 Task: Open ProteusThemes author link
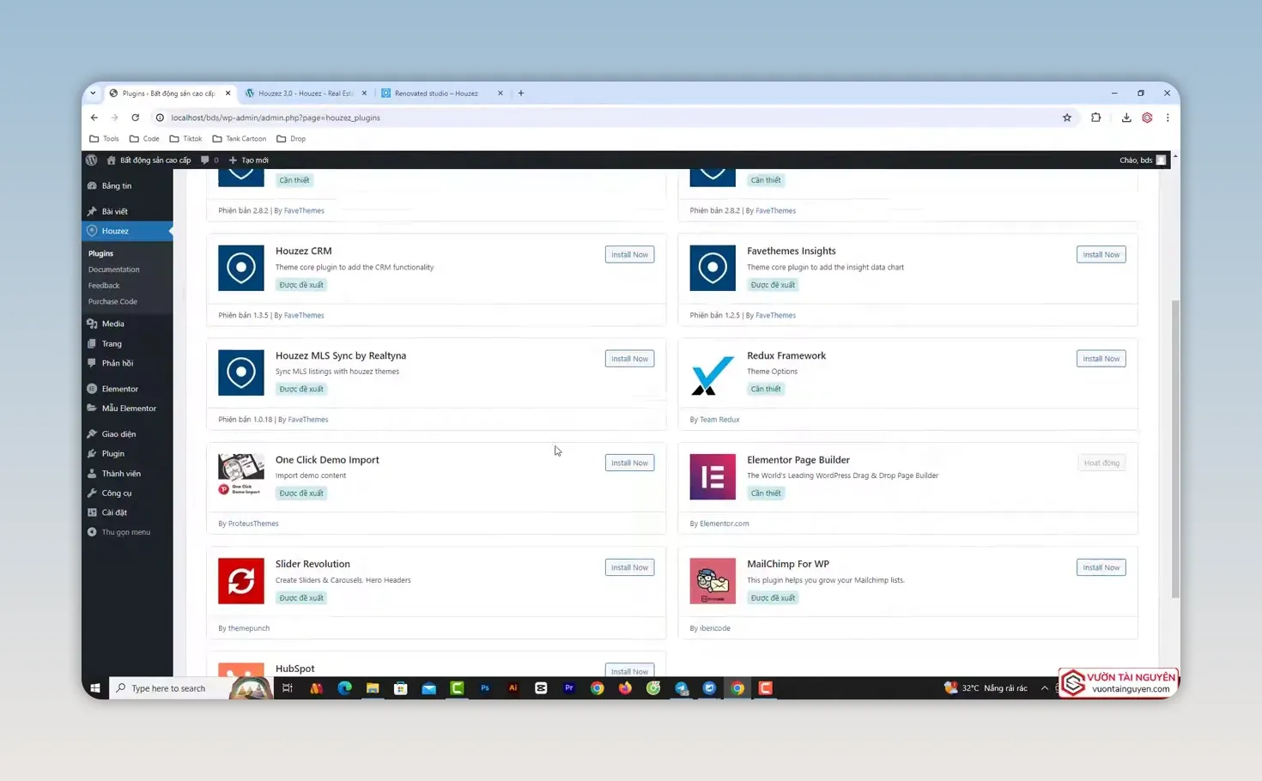tap(253, 524)
